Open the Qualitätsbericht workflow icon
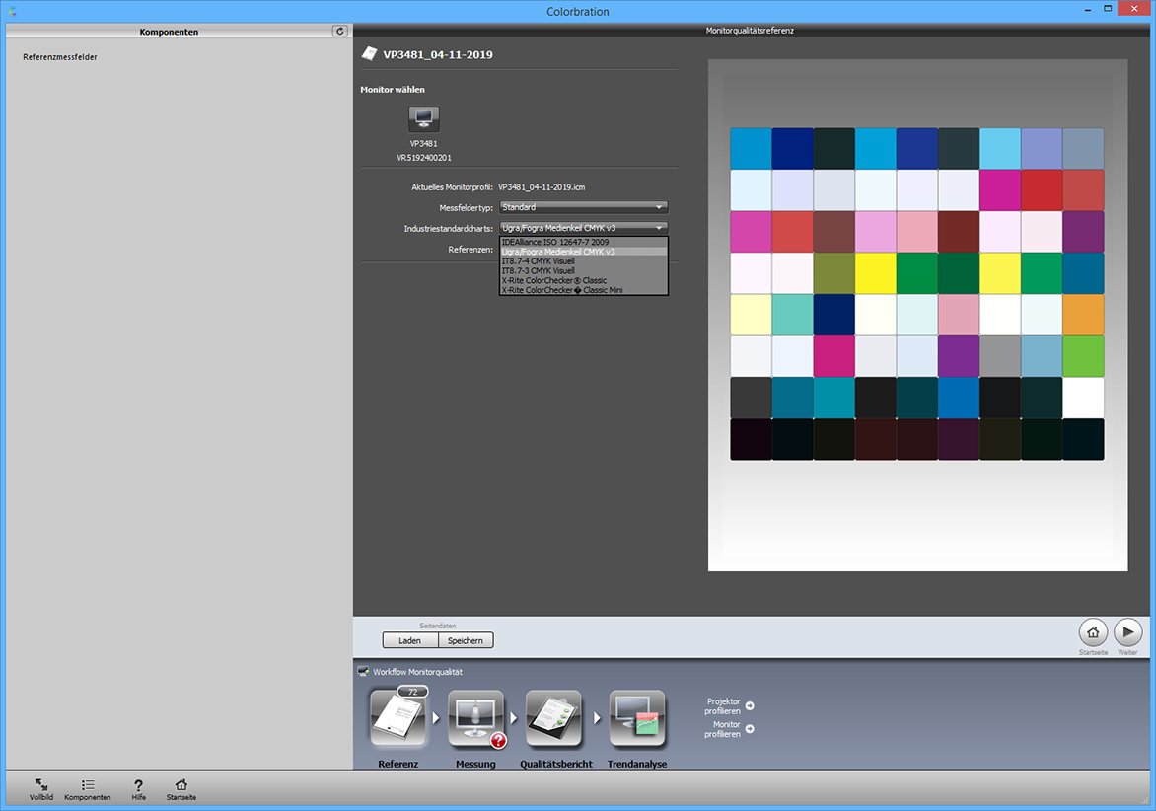1156x811 pixels. pyautogui.click(x=554, y=720)
